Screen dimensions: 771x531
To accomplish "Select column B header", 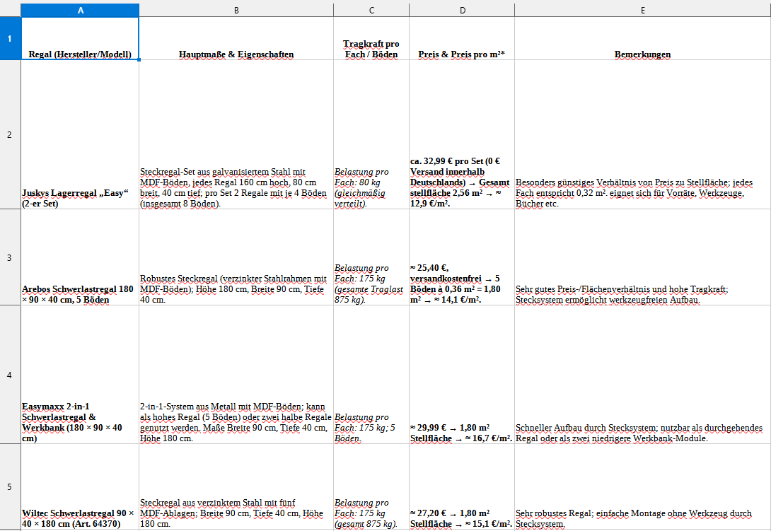I will click(236, 10).
